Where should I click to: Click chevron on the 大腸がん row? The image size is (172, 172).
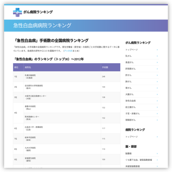[x=157, y=94]
